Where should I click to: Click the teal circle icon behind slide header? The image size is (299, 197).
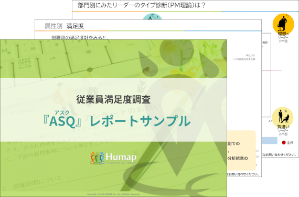pos(153,17)
